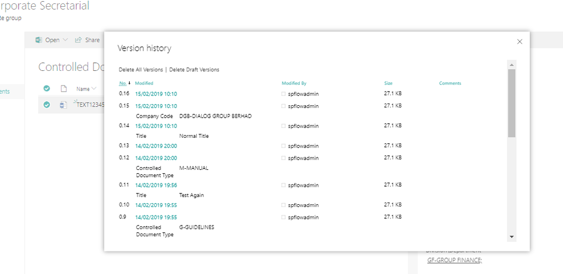Click Word document icon of TEXT12345
Image resolution: width=563 pixels, height=274 pixels.
pos(63,105)
